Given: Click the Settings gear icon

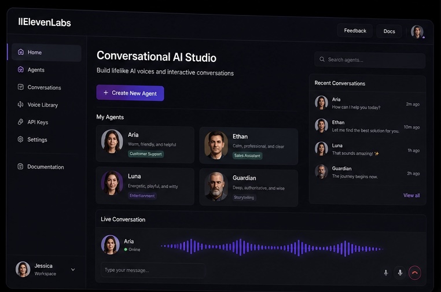Looking at the screenshot, I should [20, 139].
